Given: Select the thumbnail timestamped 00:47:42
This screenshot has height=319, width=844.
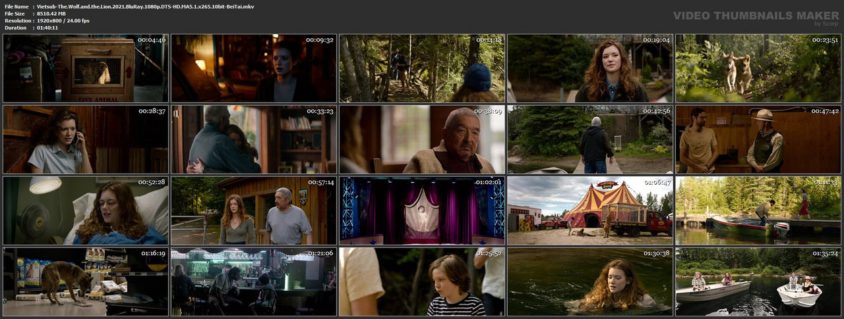Looking at the screenshot, I should tap(758, 139).
